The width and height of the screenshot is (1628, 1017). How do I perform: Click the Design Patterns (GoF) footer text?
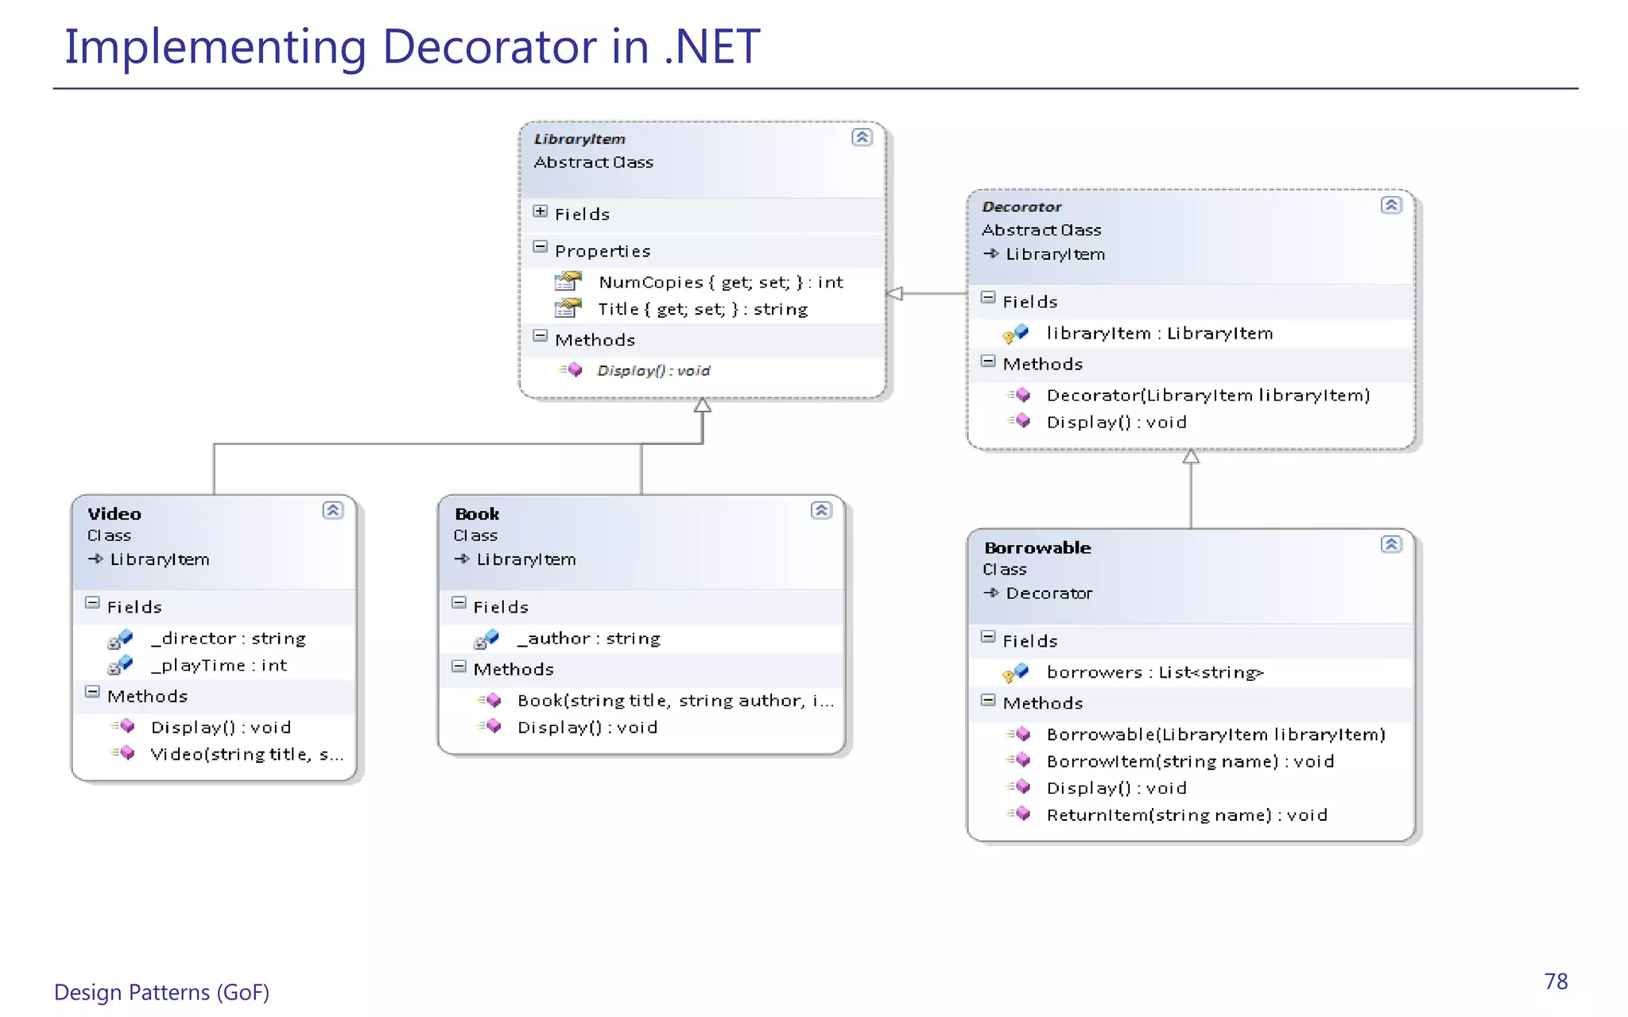162,992
